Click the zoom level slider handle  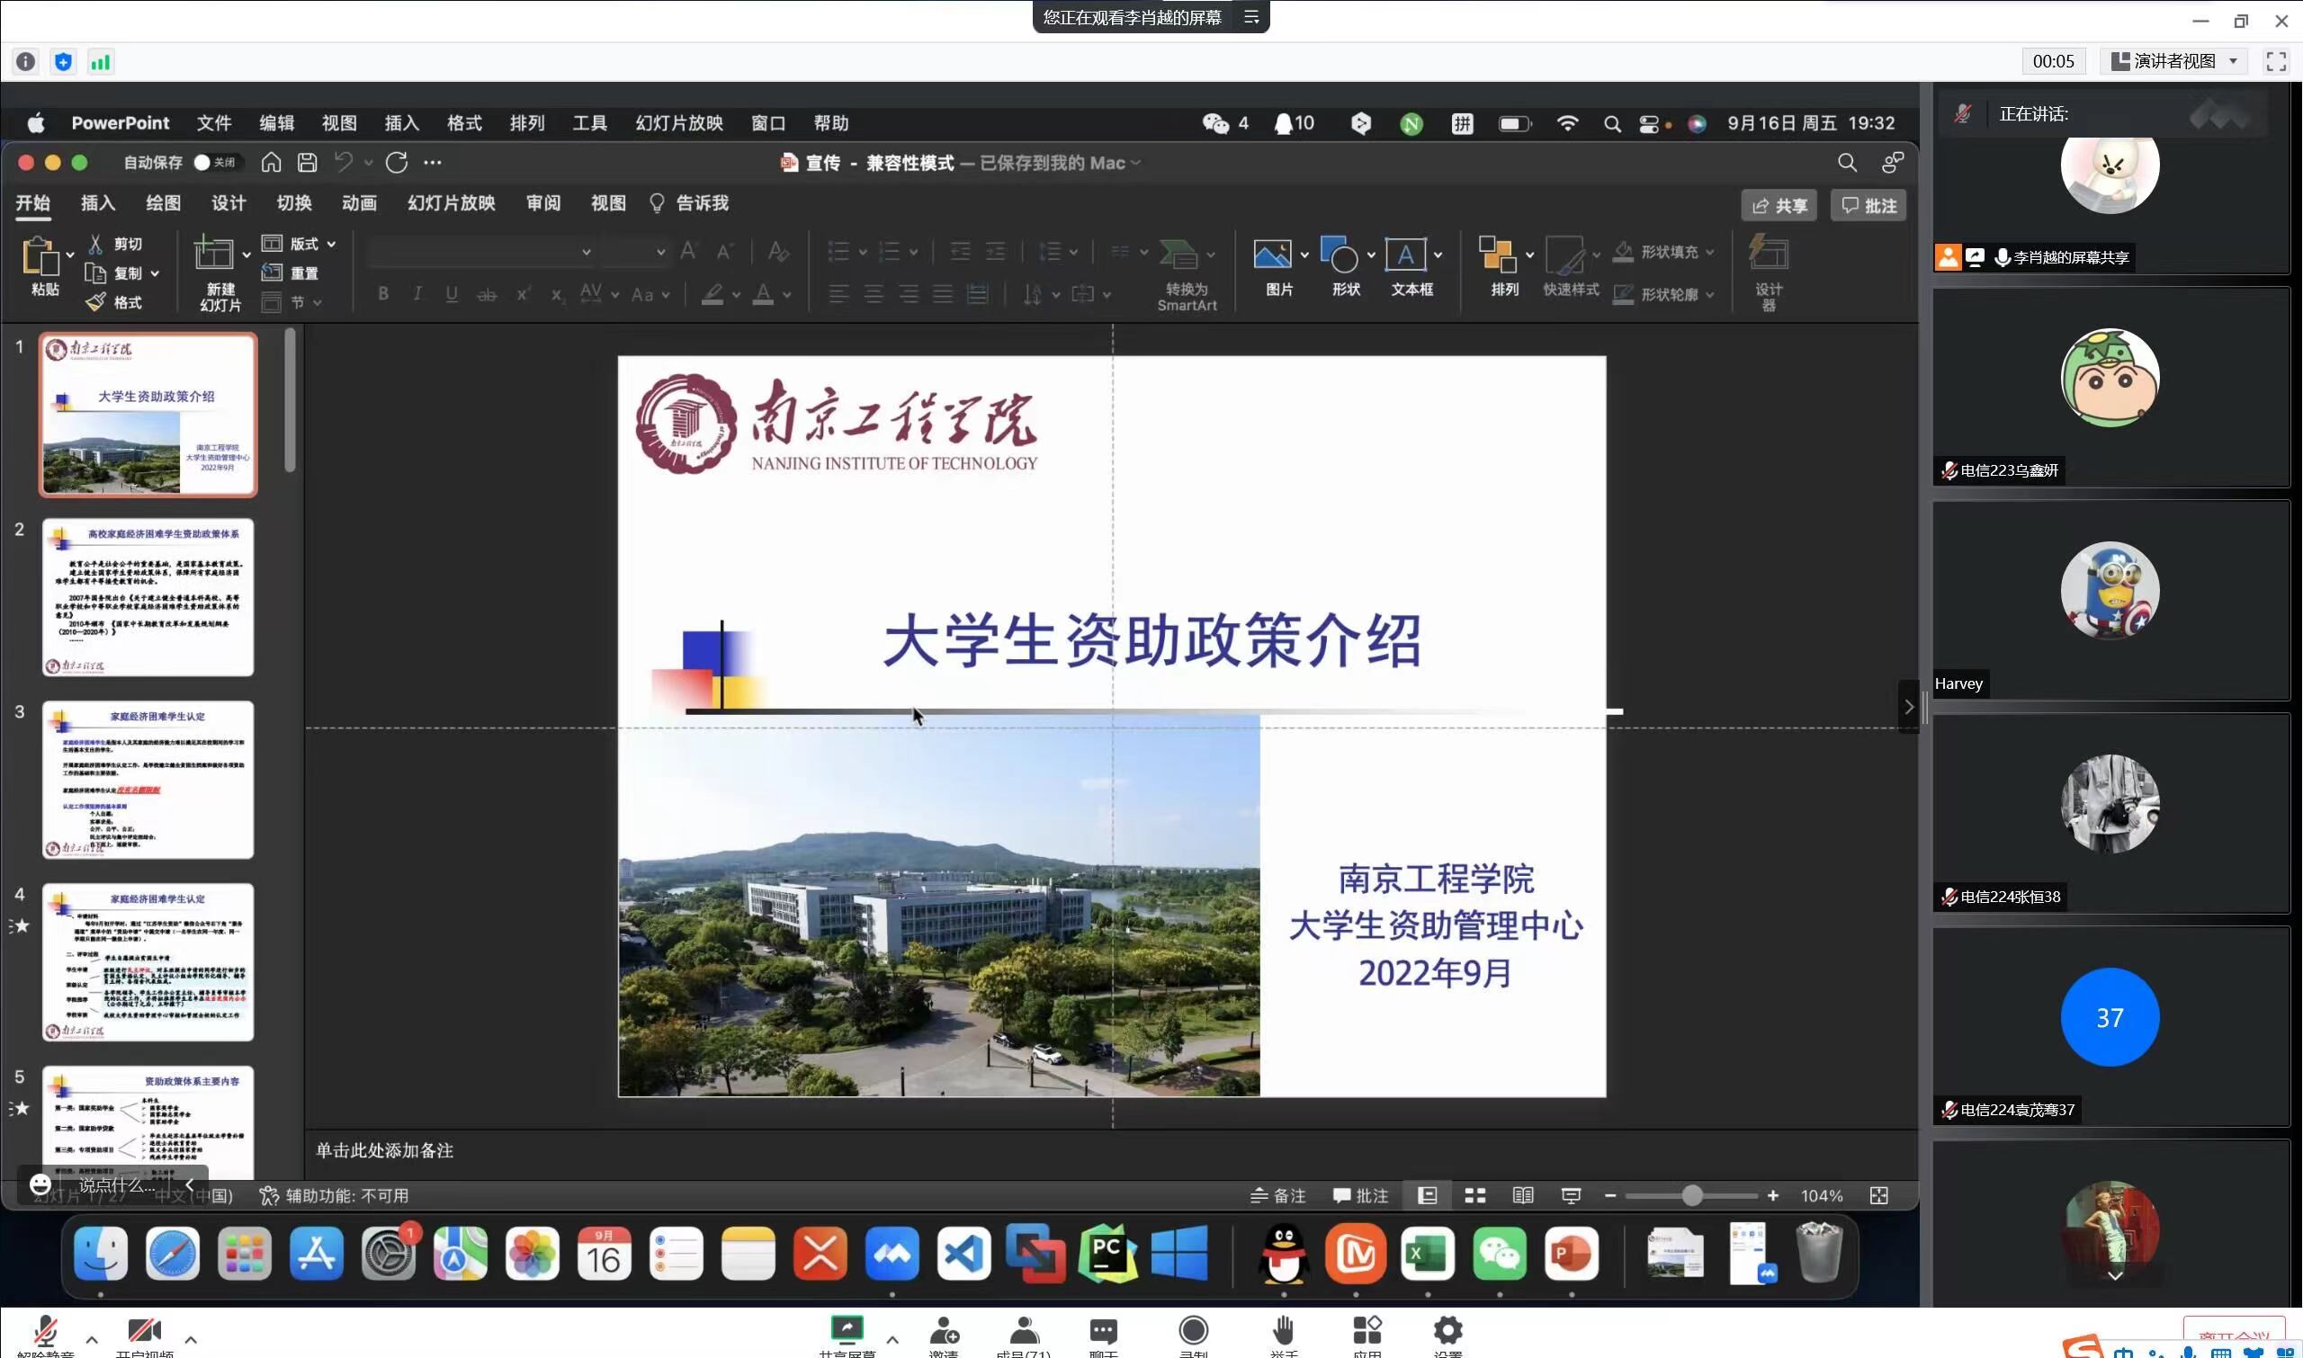(1691, 1196)
